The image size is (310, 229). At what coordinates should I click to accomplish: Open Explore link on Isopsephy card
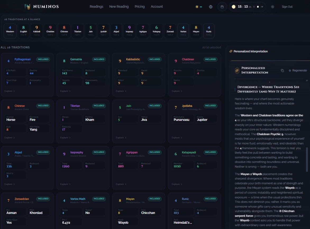coord(65,184)
